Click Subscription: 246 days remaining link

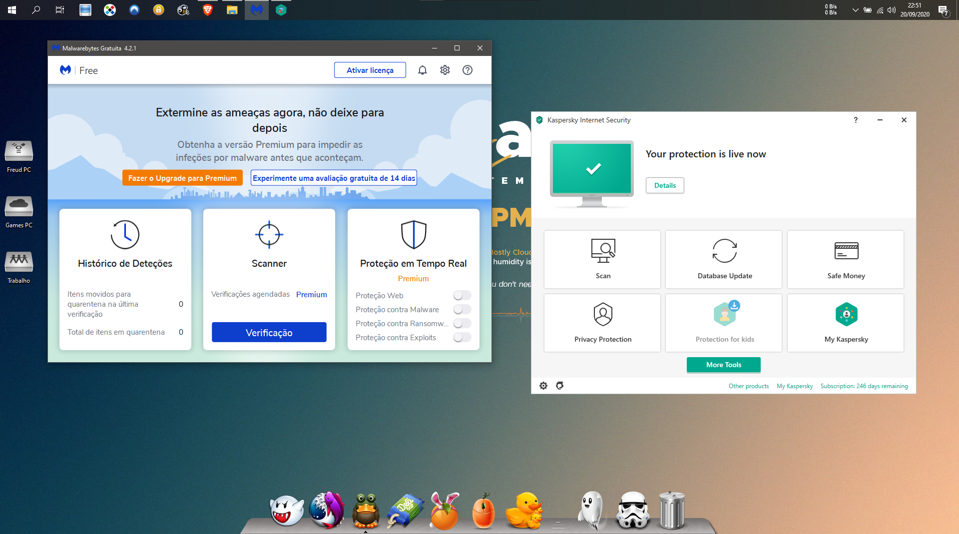pyautogui.click(x=864, y=386)
